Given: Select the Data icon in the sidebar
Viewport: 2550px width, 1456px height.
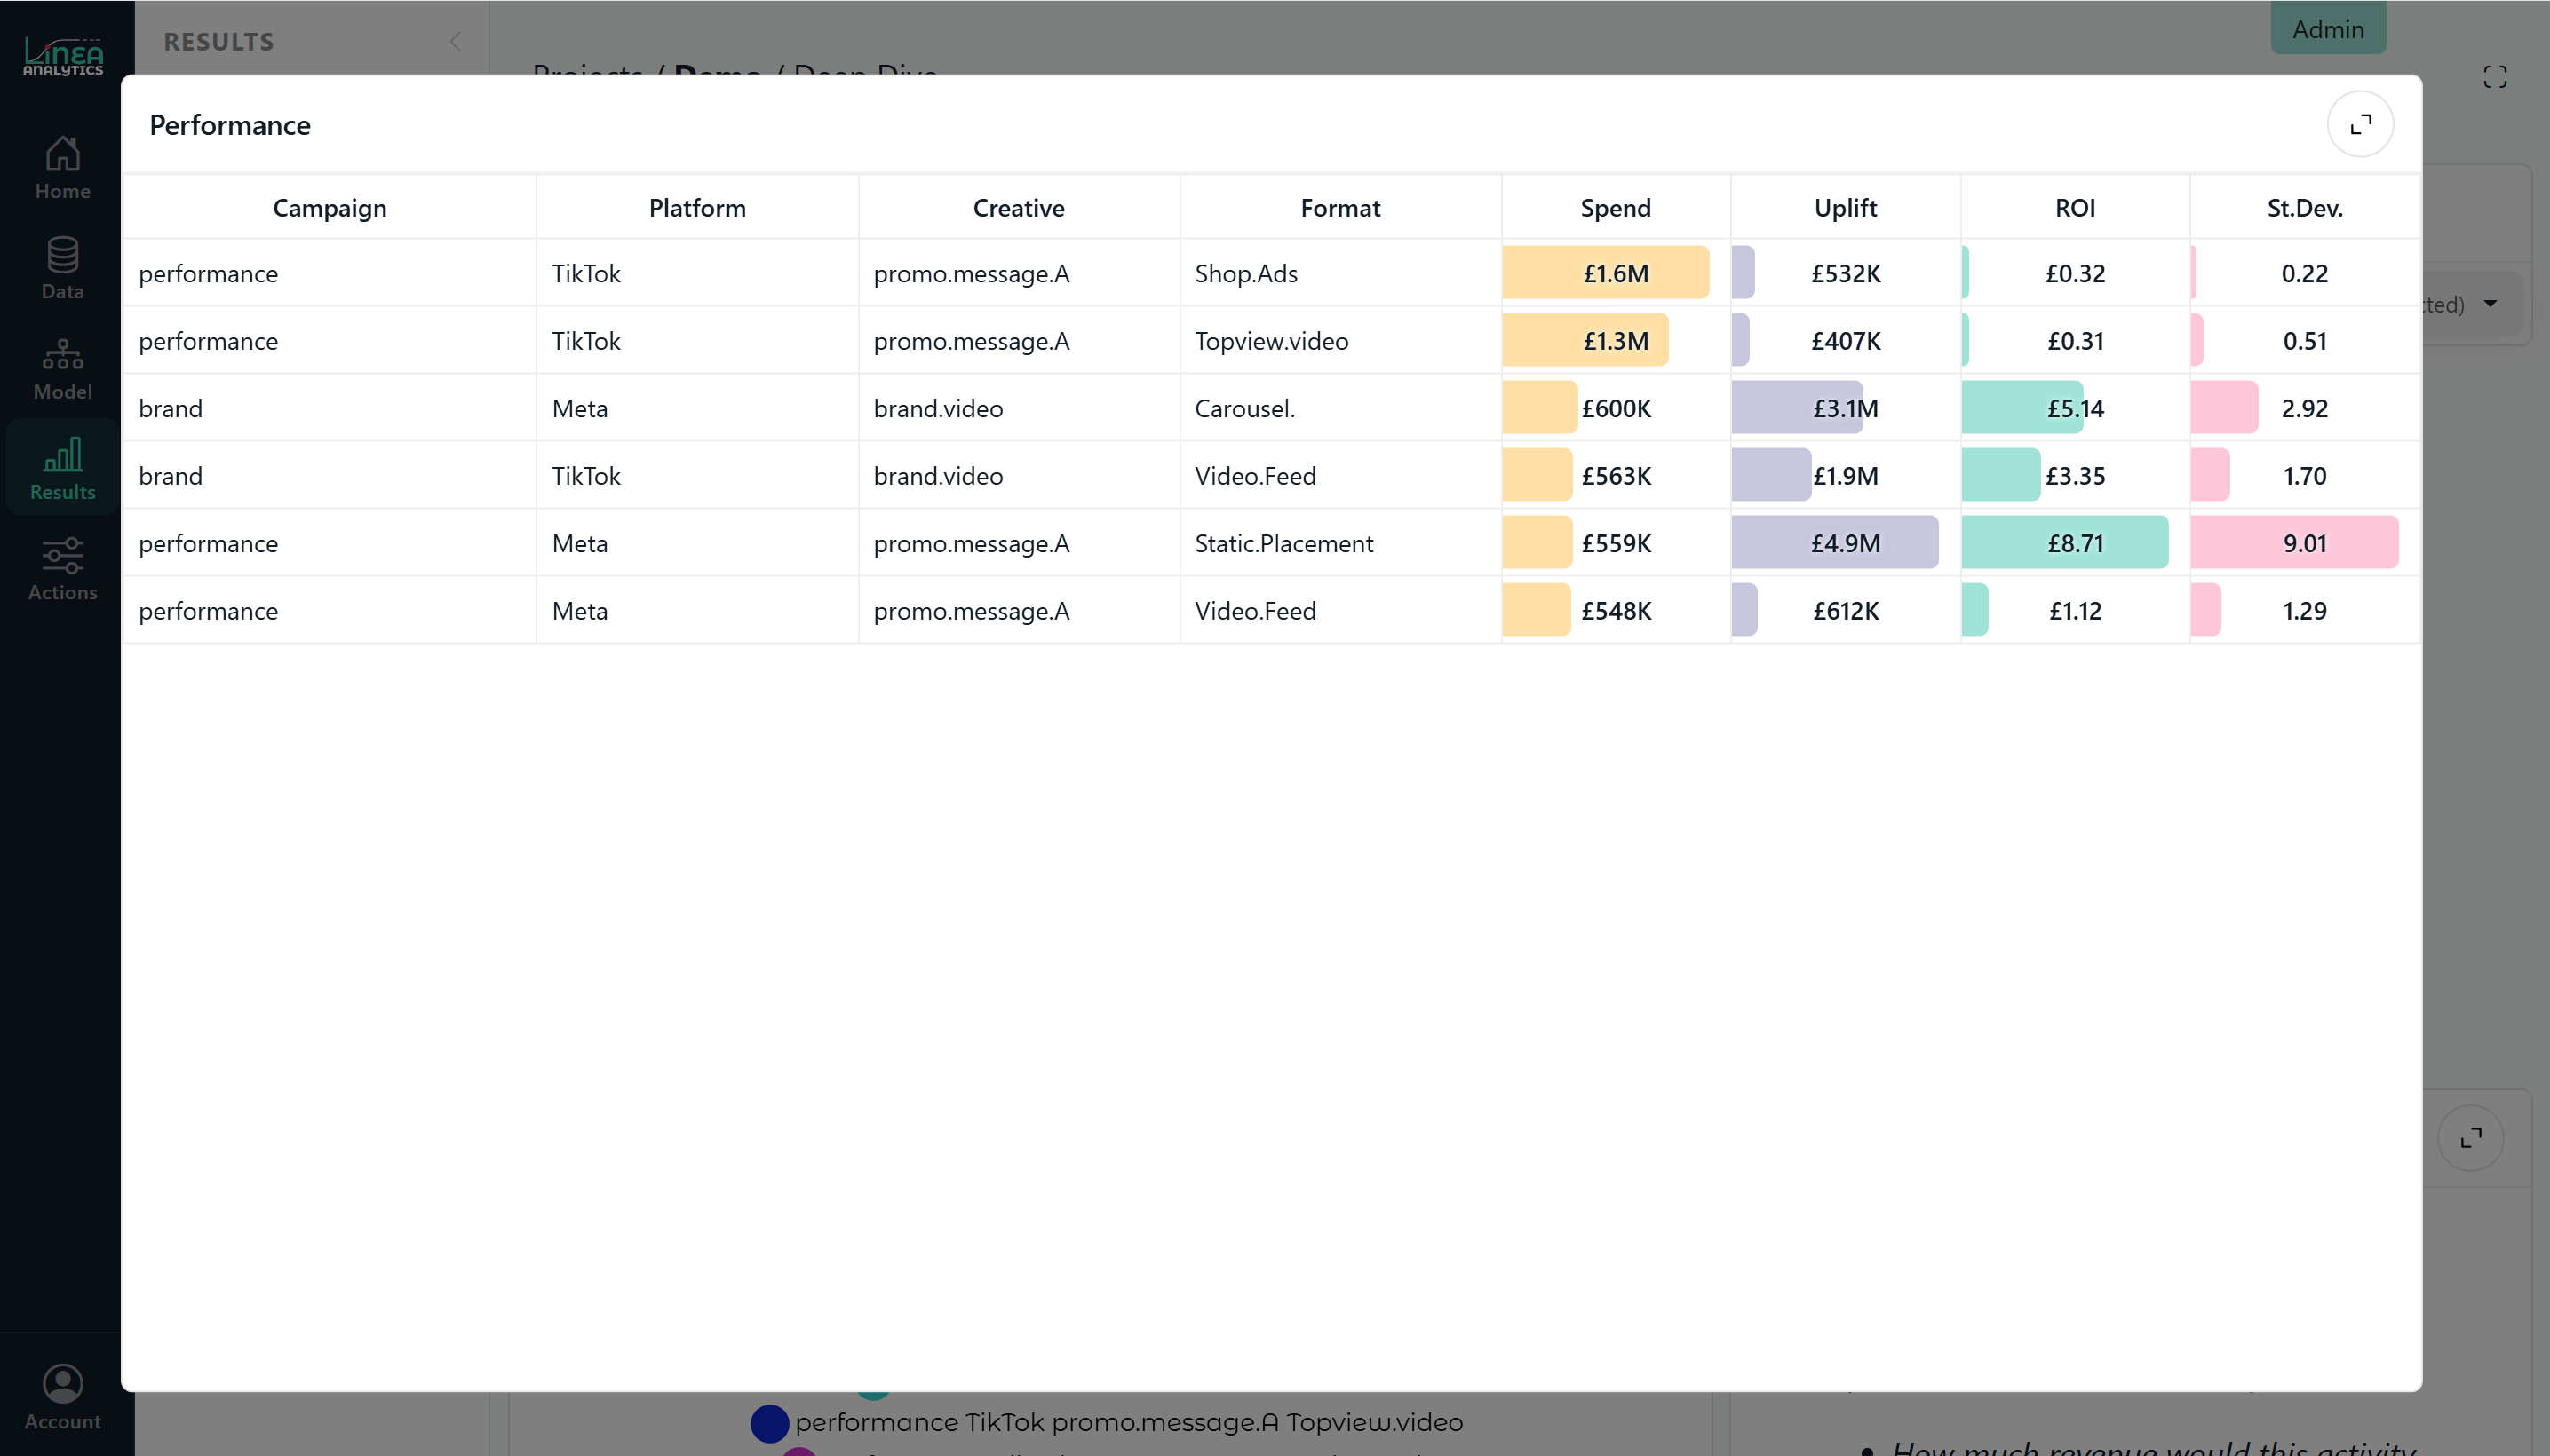Looking at the screenshot, I should [62, 265].
